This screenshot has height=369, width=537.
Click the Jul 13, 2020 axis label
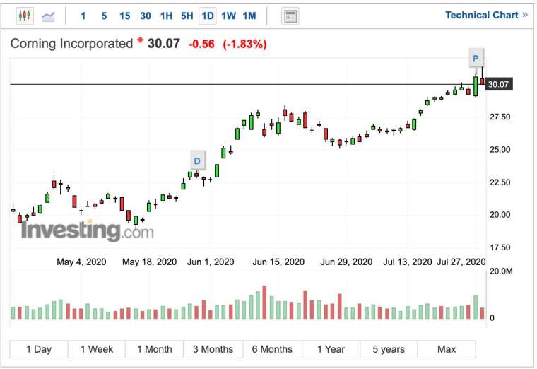(x=408, y=262)
